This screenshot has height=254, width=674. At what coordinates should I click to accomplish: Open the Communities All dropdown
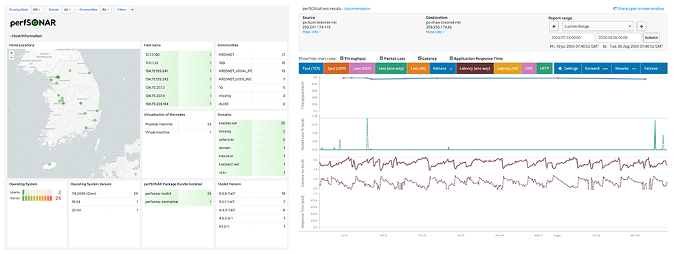106,9
